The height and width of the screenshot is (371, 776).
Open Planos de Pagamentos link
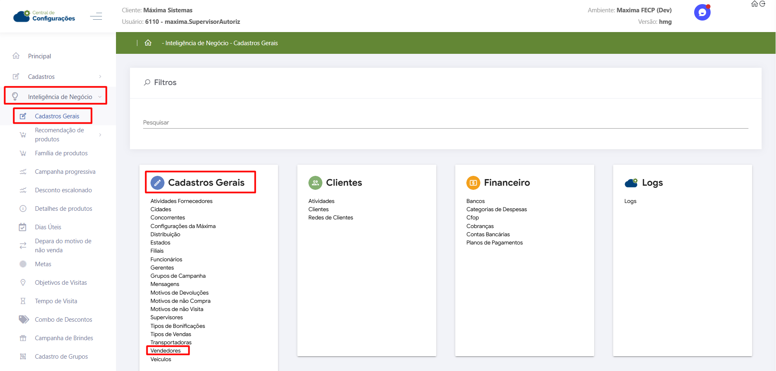494,243
